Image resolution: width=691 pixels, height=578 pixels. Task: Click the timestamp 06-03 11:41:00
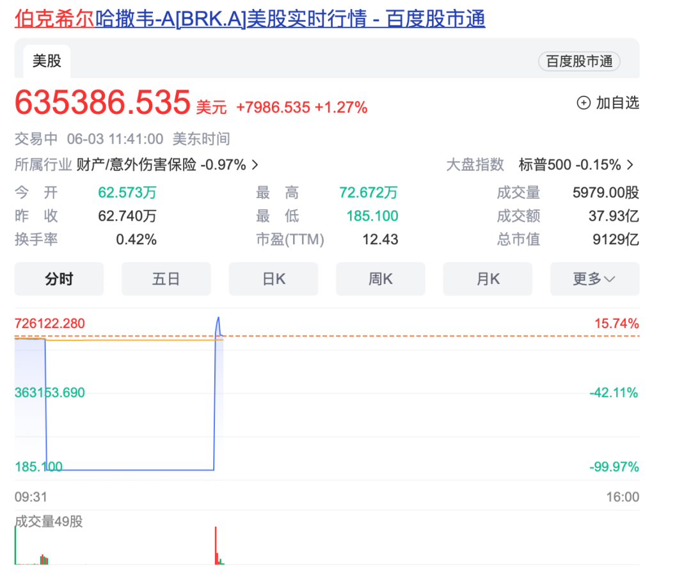pos(115,139)
